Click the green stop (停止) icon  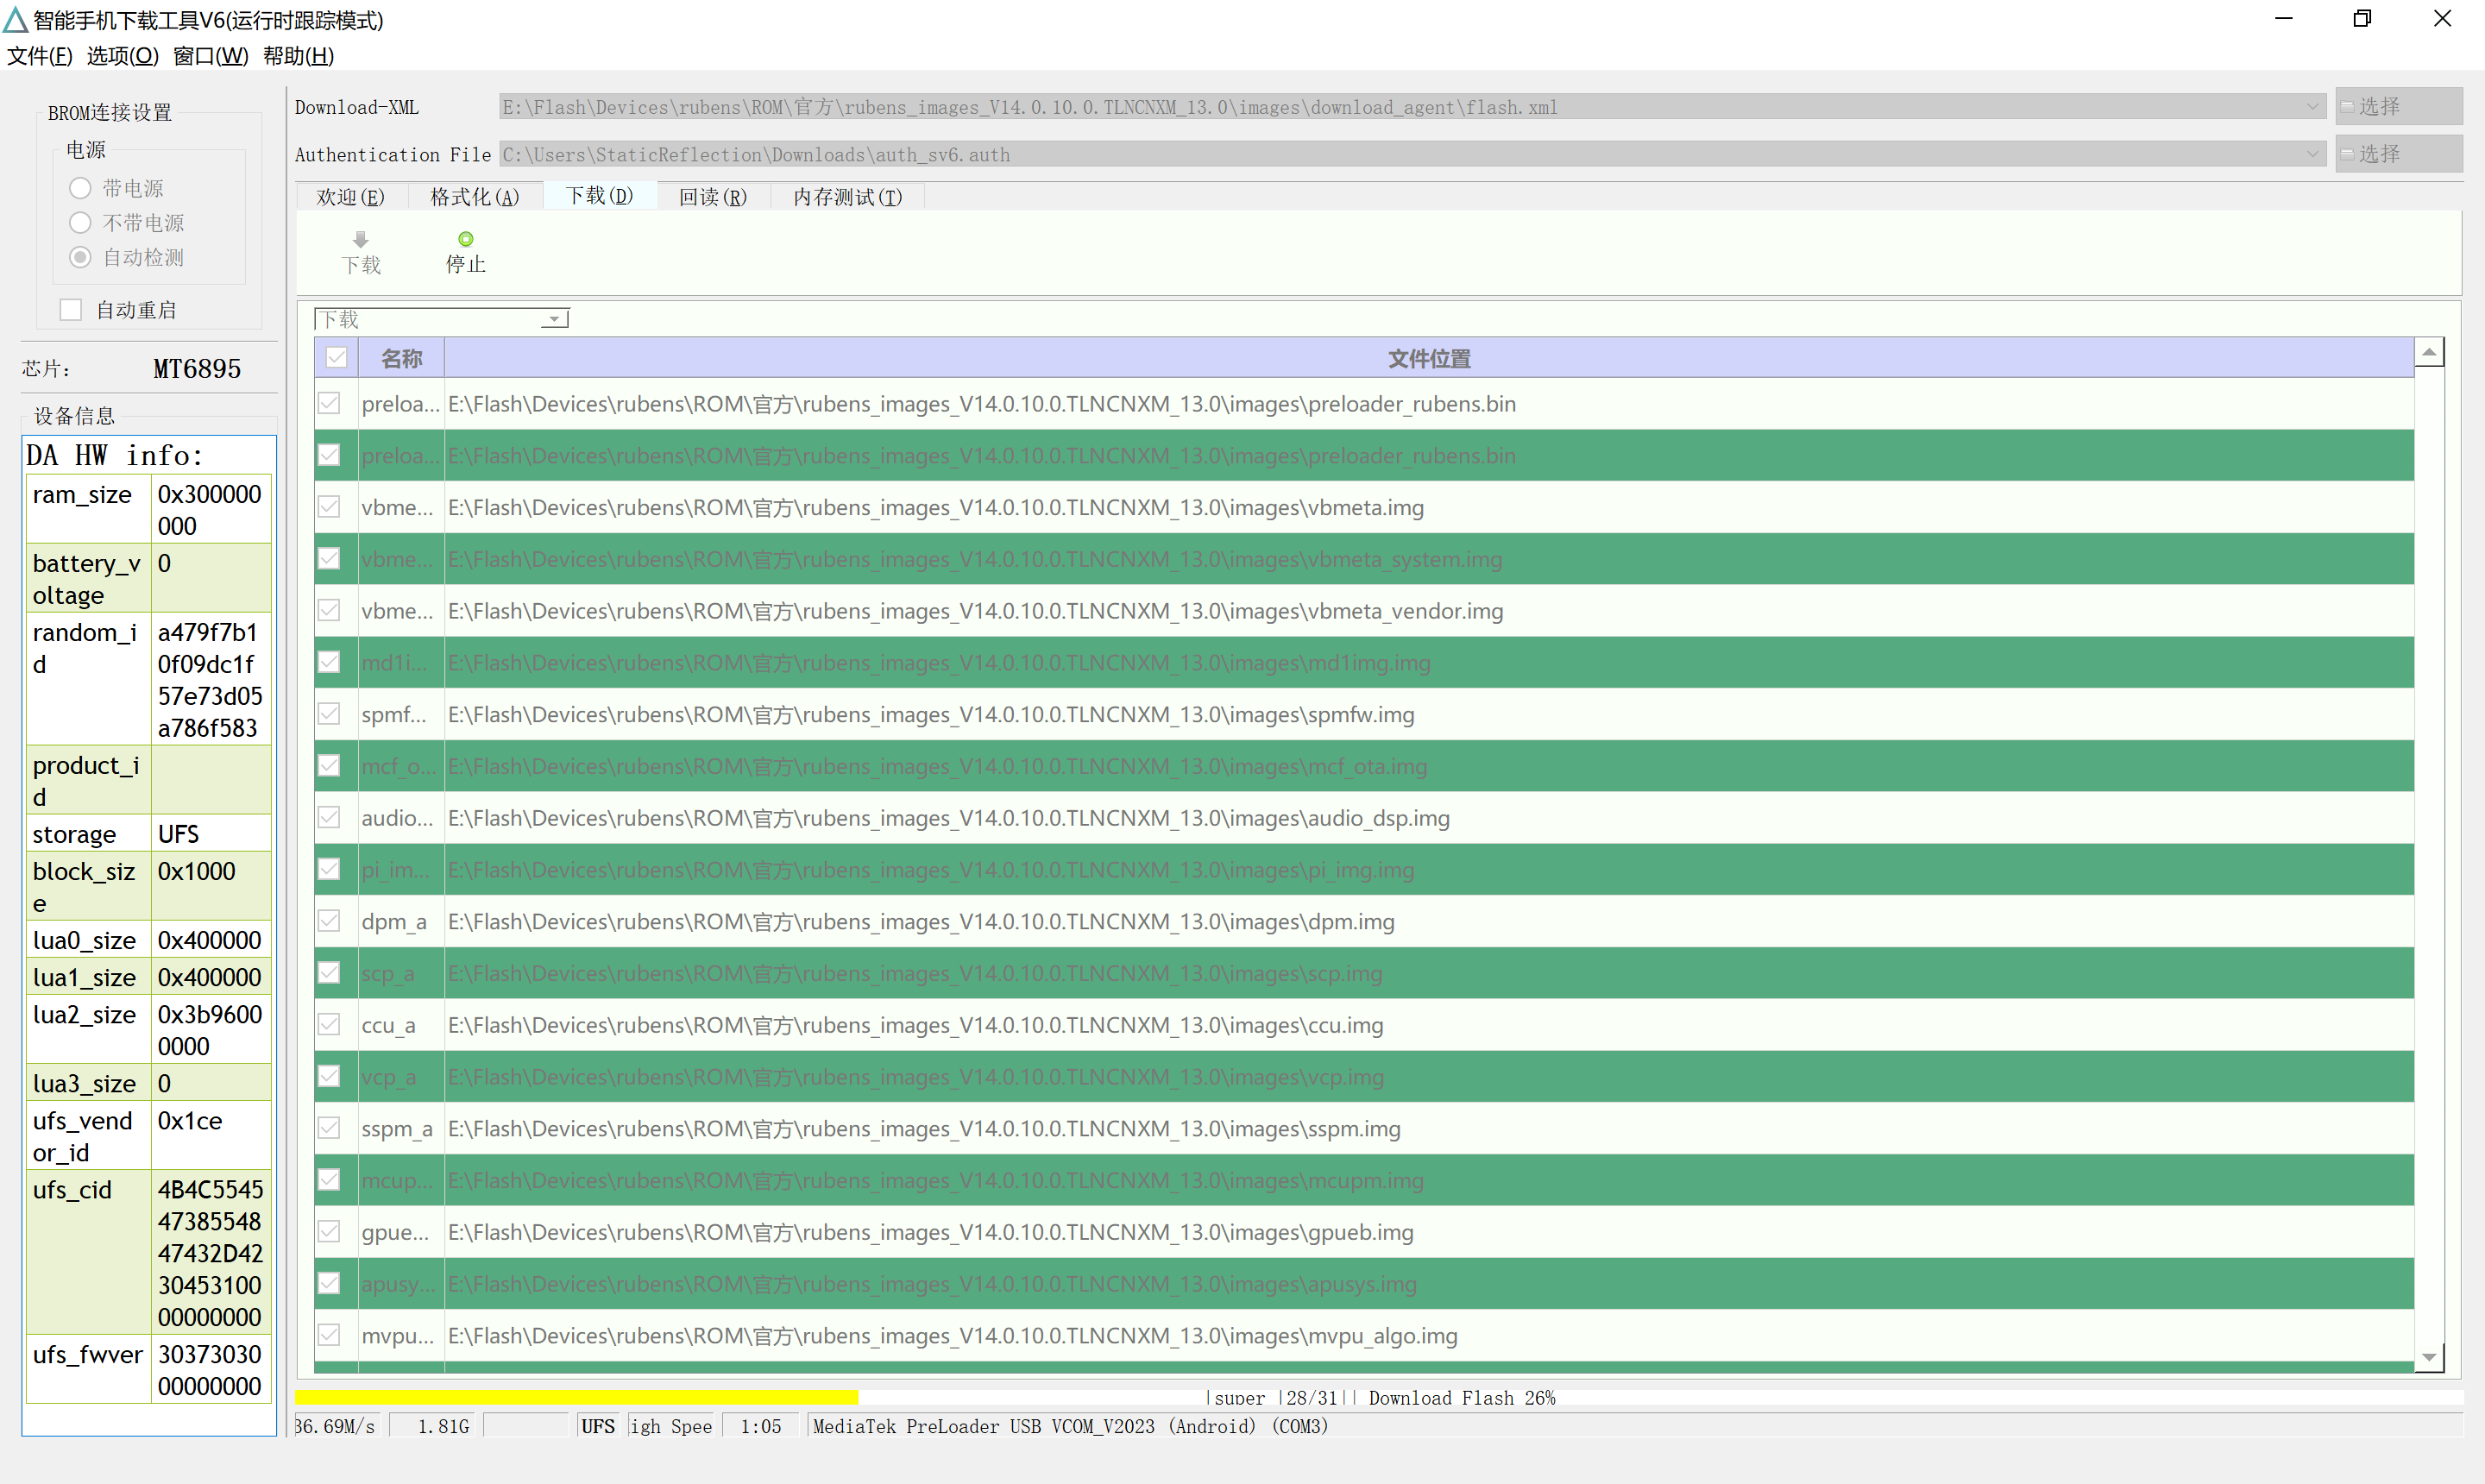click(466, 239)
